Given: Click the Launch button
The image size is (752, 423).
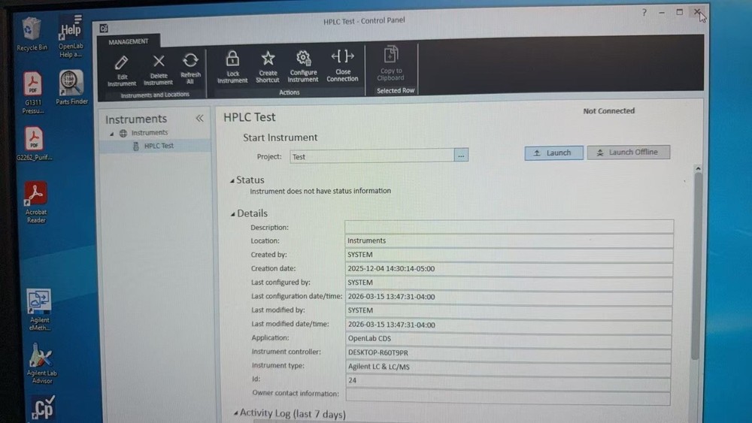Looking at the screenshot, I should [553, 153].
